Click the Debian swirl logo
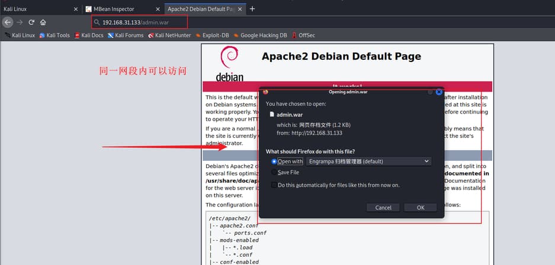The width and height of the screenshot is (555, 265). tap(229, 57)
